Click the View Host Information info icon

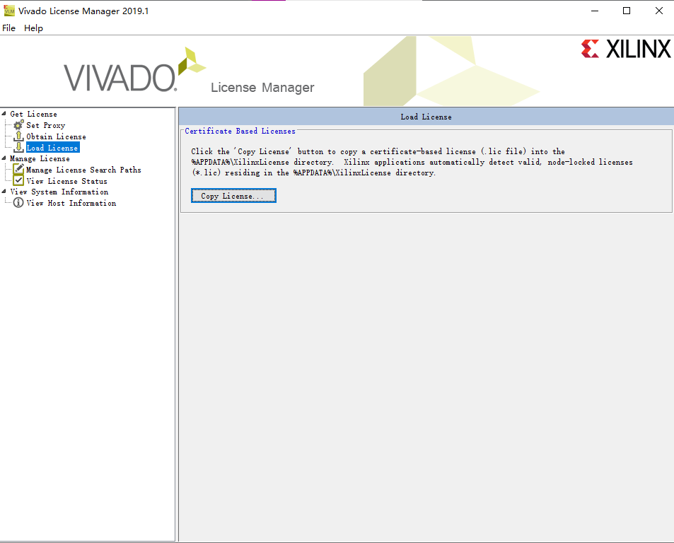(18, 202)
